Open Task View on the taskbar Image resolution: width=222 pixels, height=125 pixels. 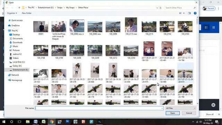(x=19, y=122)
